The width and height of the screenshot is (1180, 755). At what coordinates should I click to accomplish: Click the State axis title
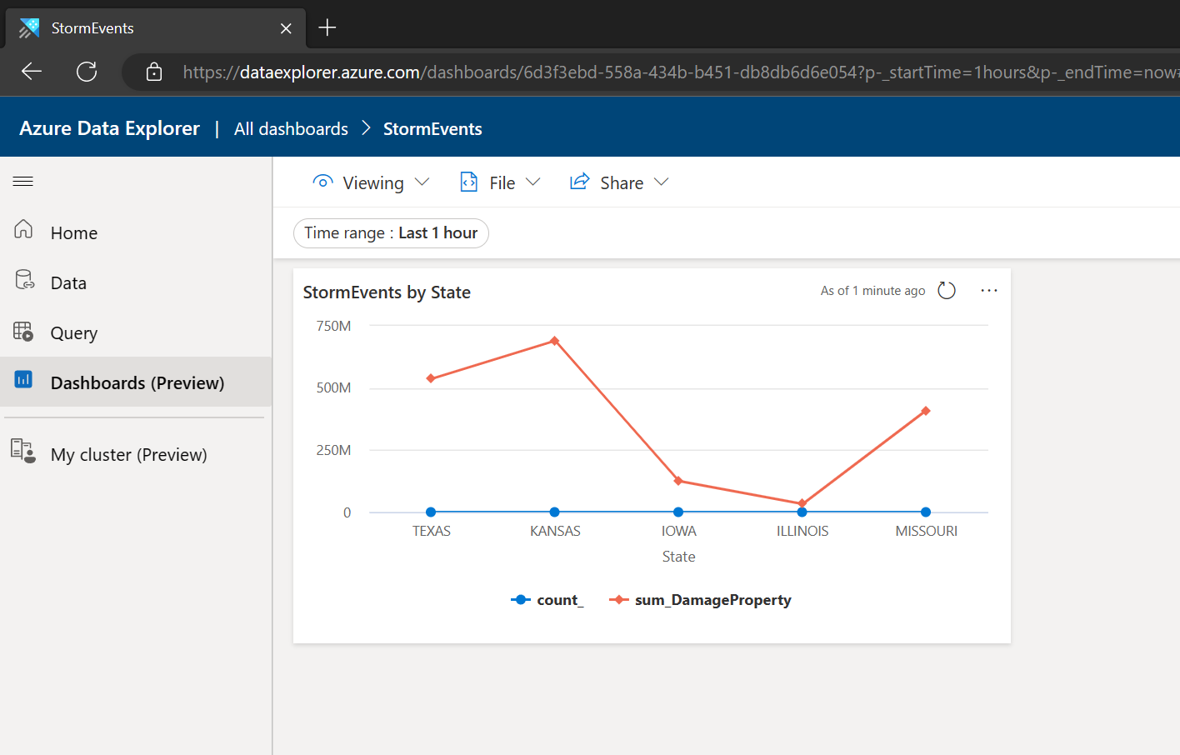pyautogui.click(x=679, y=557)
